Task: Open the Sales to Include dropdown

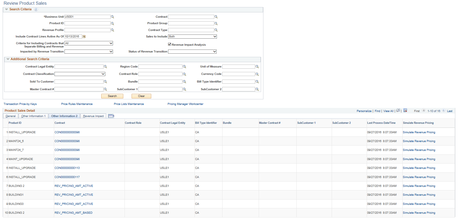Action: click(x=192, y=36)
